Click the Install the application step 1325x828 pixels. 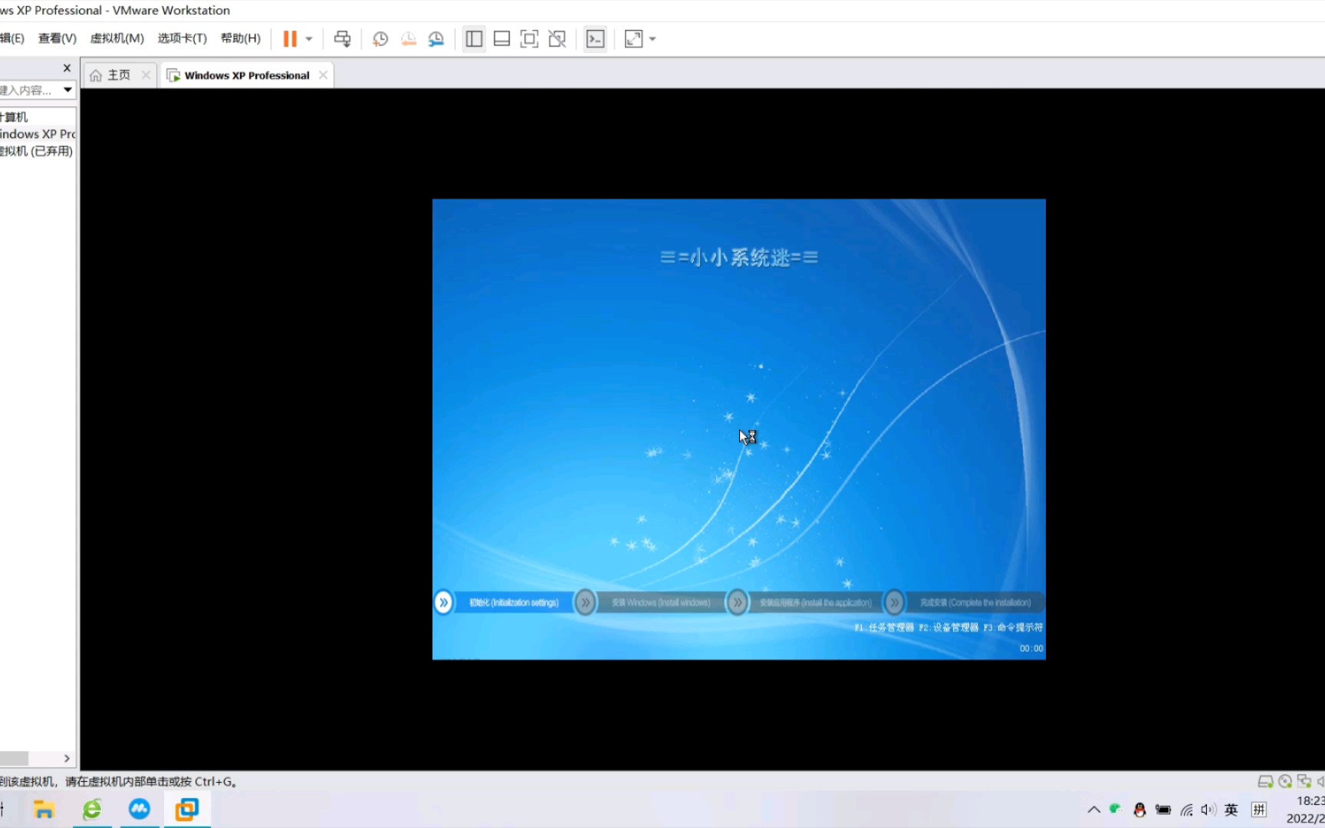coord(816,603)
